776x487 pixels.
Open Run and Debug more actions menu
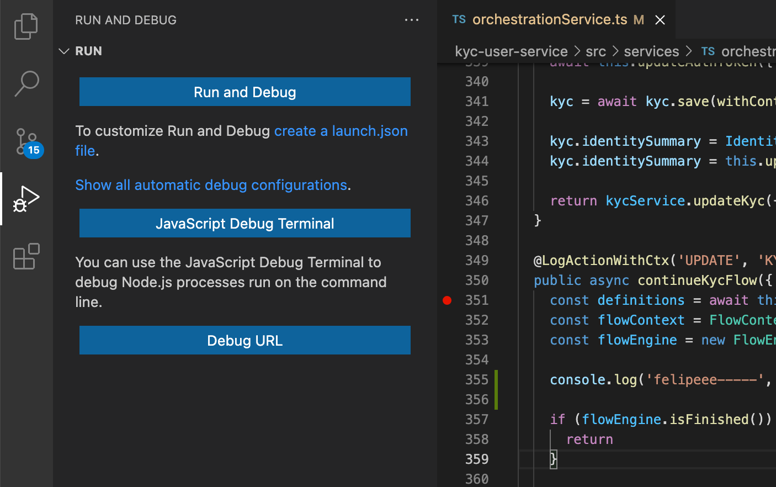(x=412, y=20)
